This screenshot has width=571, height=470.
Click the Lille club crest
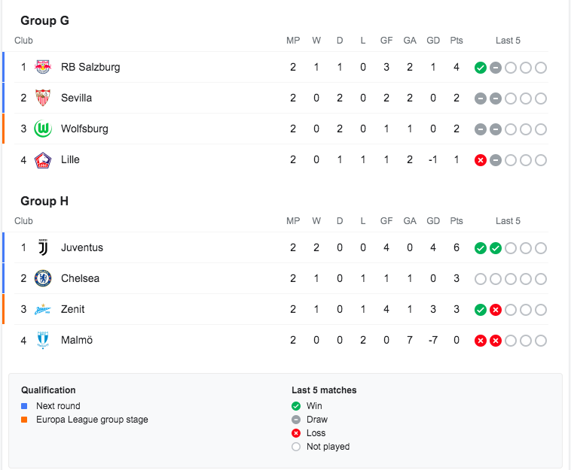pyautogui.click(x=43, y=159)
